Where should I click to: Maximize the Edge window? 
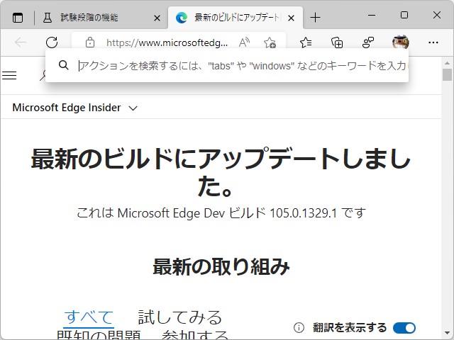tap(404, 15)
